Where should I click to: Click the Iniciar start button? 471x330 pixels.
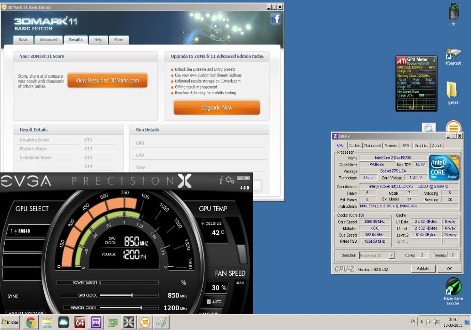tap(10, 322)
